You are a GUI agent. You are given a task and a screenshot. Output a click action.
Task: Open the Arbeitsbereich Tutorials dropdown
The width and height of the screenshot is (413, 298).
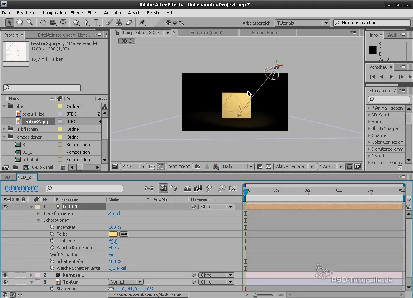click(x=302, y=23)
